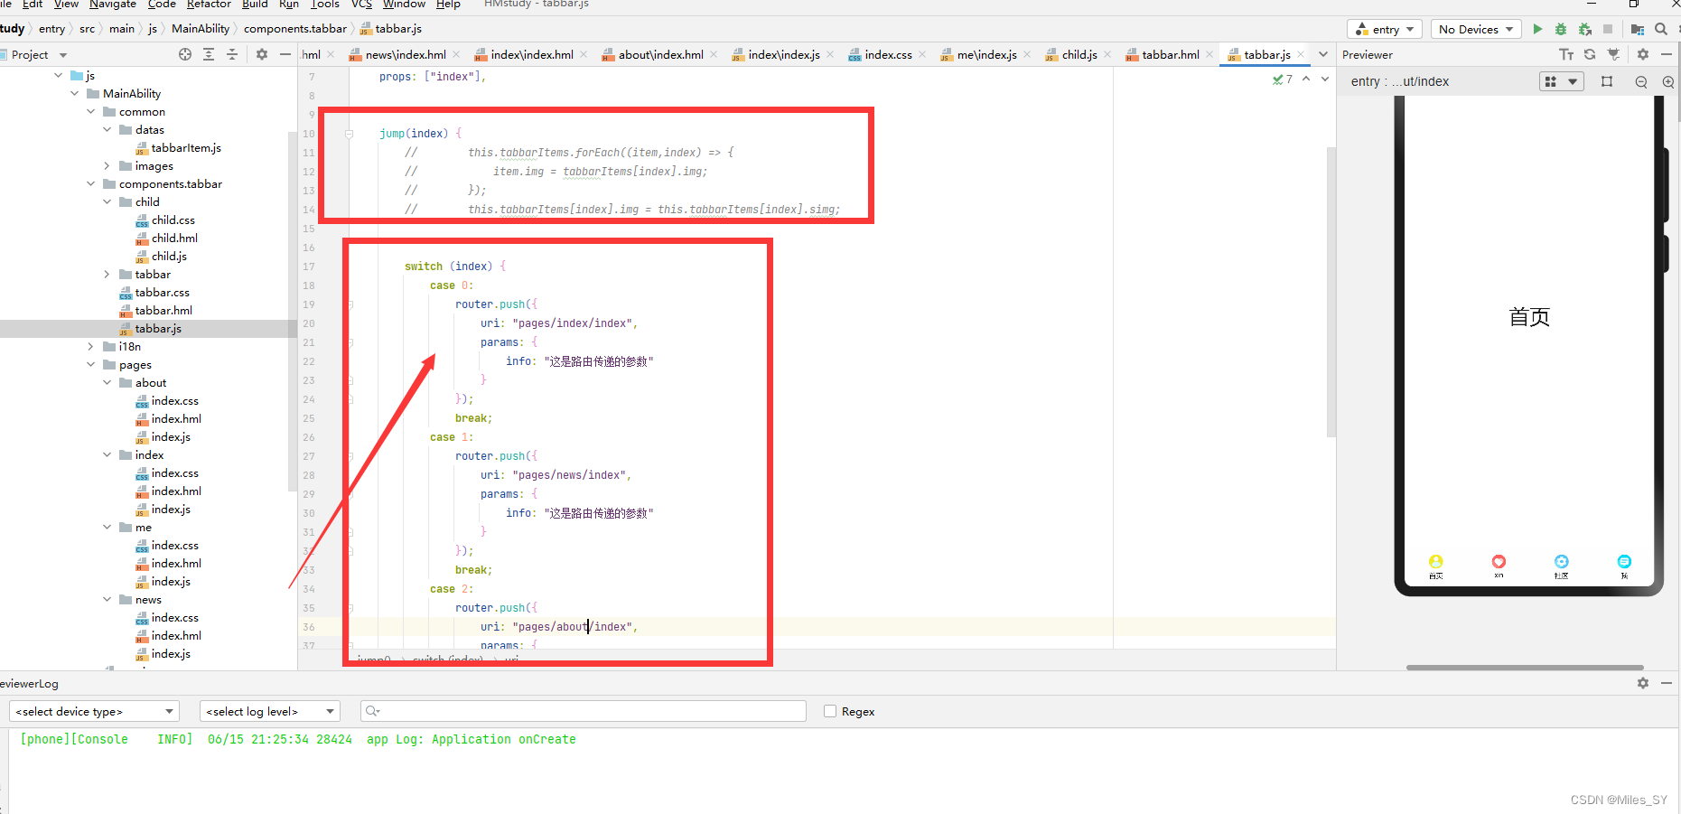
Task: Show hidden editor tabs dropdown arrow
Action: (x=1323, y=54)
